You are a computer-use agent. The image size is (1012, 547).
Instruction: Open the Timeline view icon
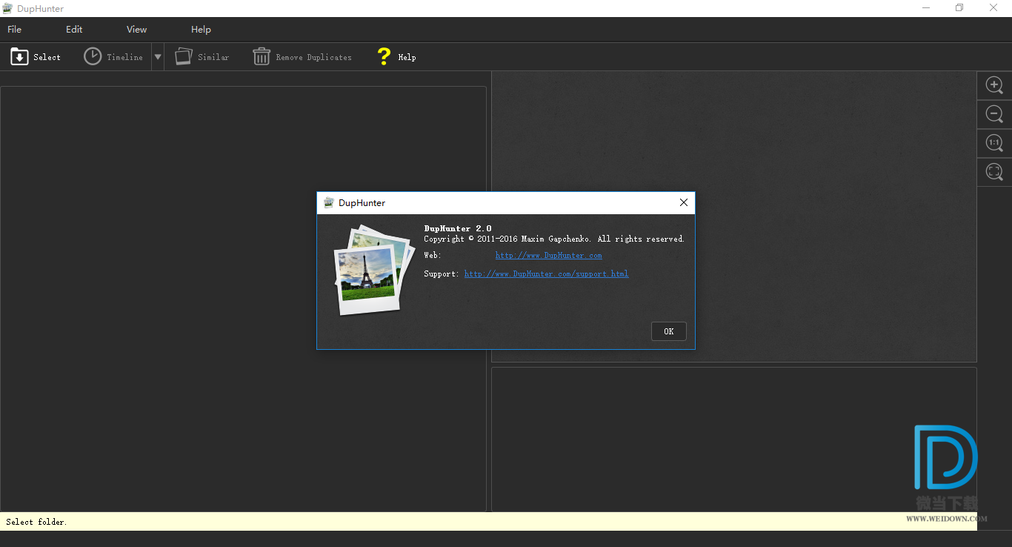tap(93, 56)
